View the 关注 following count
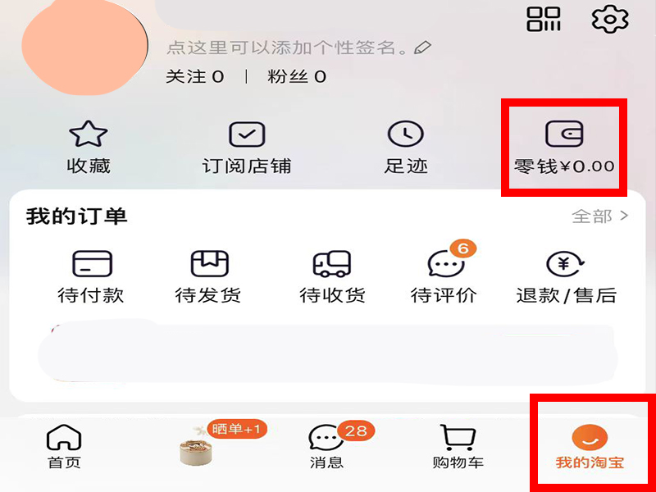The image size is (656, 492). pyautogui.click(x=195, y=77)
